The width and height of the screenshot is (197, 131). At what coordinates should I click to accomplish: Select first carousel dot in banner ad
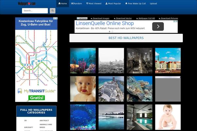pyautogui.click(x=110, y=31)
